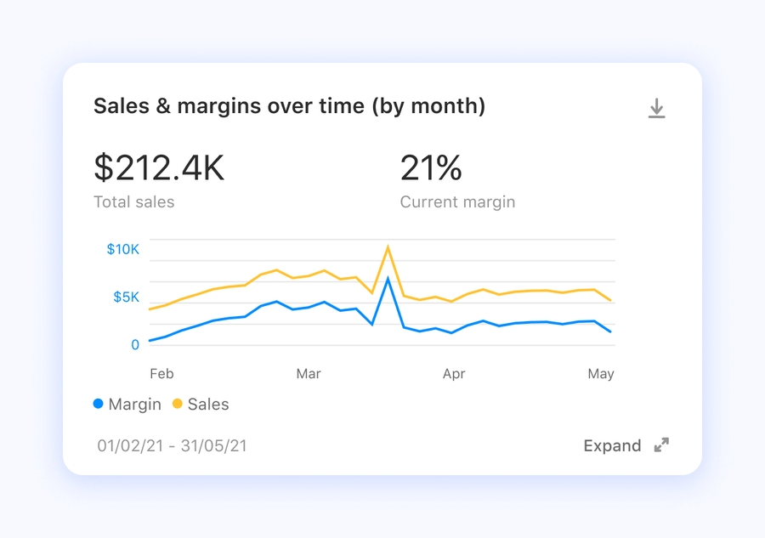Image resolution: width=765 pixels, height=538 pixels.
Task: Click the download icon
Action: click(x=656, y=108)
